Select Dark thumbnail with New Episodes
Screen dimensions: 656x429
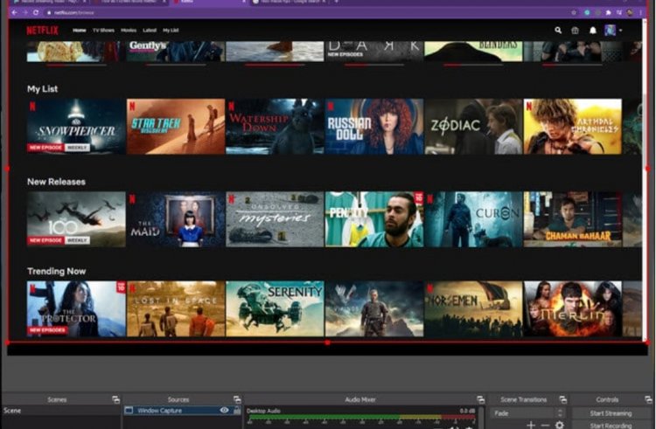(374, 51)
